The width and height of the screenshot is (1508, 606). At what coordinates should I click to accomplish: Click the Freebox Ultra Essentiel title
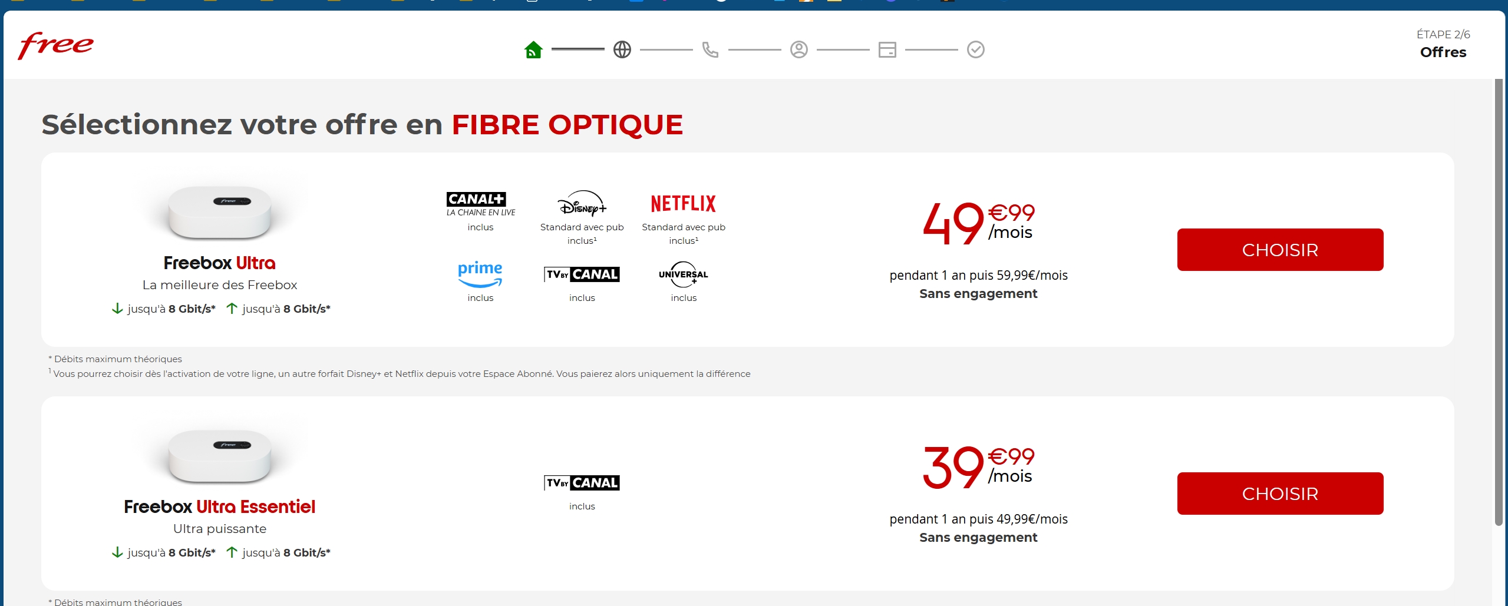[x=219, y=506]
